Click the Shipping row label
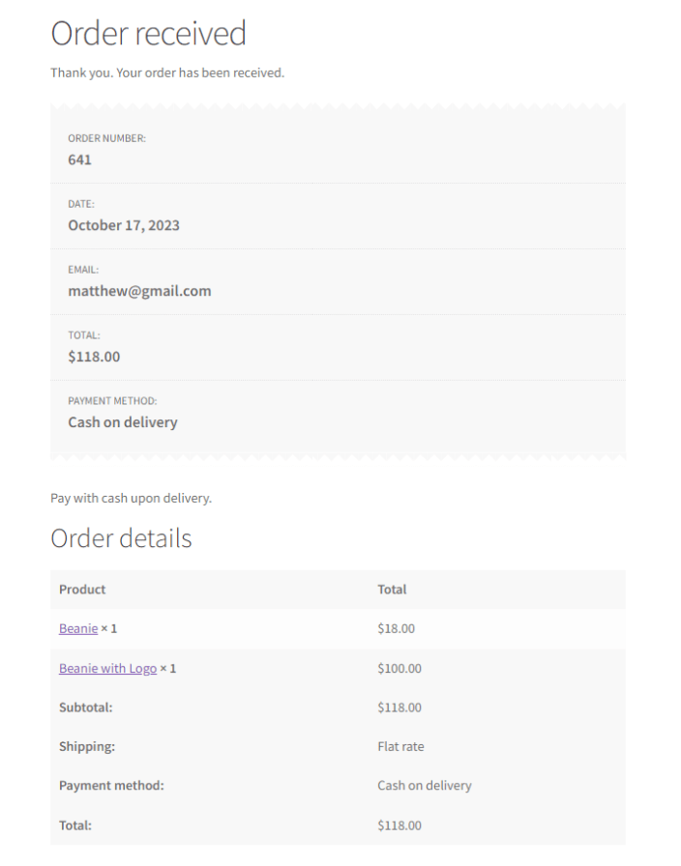 click(x=85, y=746)
